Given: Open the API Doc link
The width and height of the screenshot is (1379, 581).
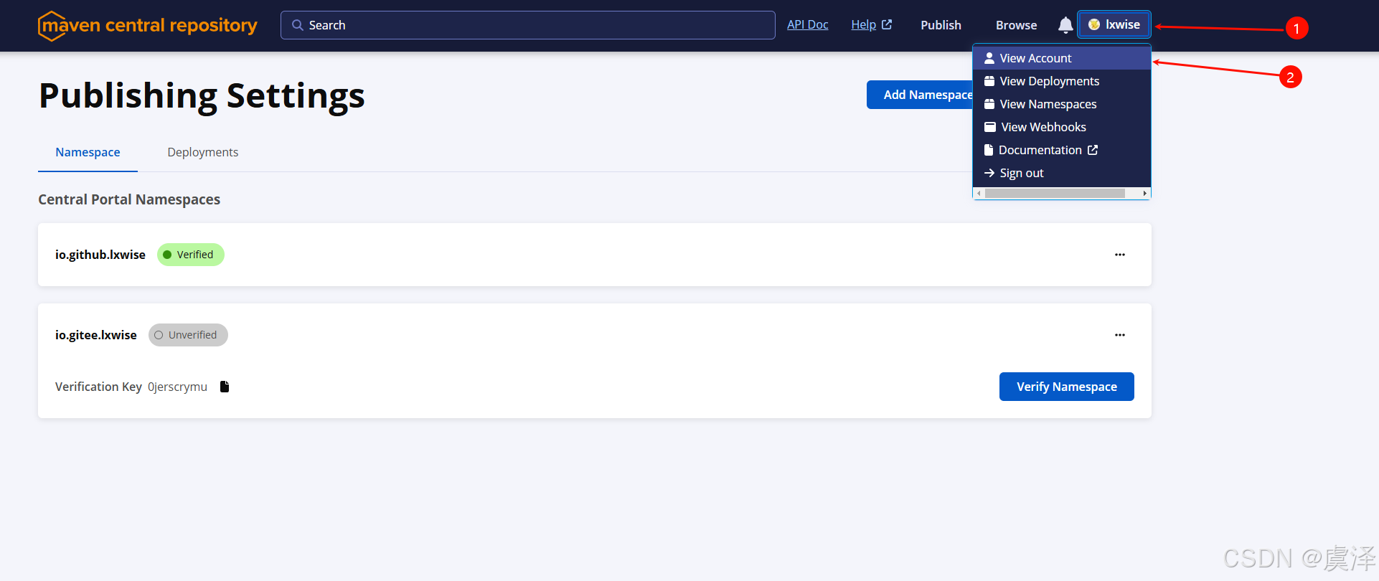Looking at the screenshot, I should (x=807, y=25).
